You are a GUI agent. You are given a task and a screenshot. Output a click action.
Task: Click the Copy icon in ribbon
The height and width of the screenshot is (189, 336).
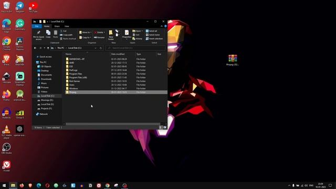coord(48,34)
